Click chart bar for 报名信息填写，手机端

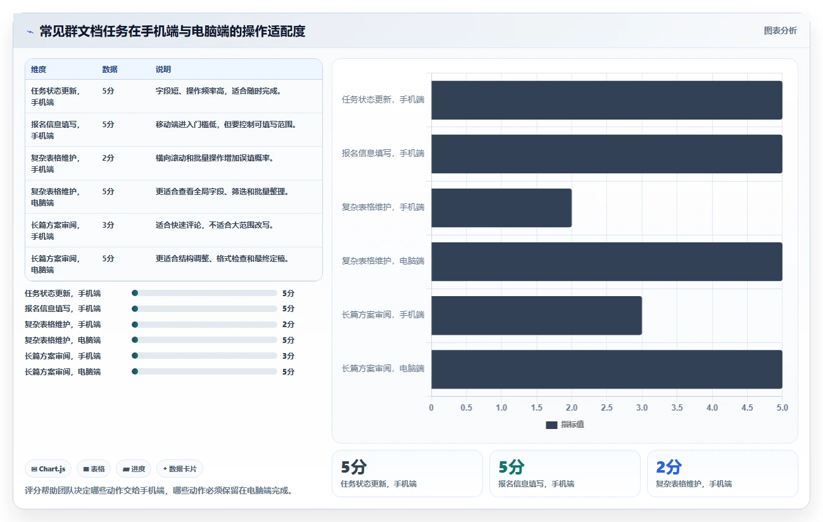(606, 154)
